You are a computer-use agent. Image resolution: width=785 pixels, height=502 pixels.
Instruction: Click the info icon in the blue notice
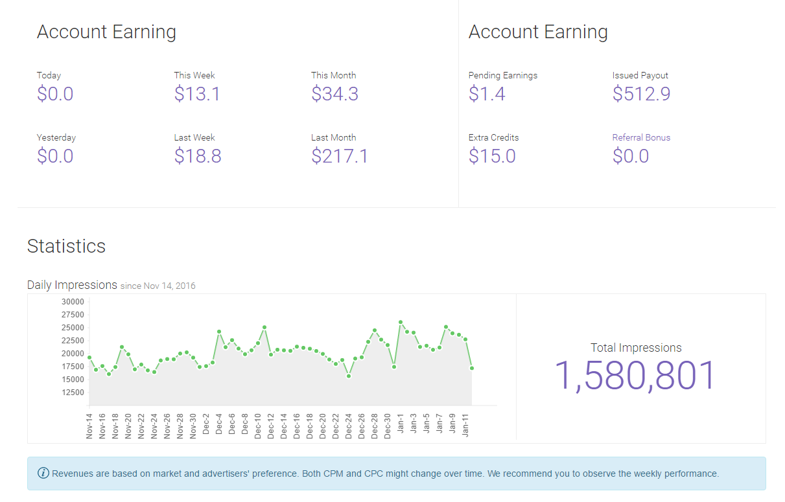[x=43, y=473]
